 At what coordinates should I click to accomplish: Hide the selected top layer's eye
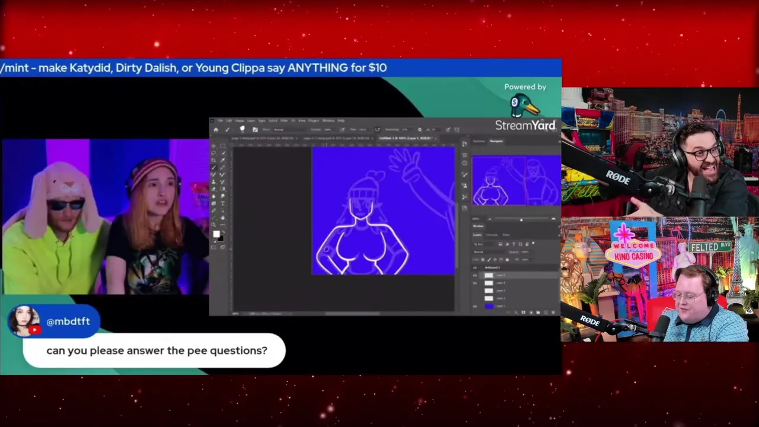(x=475, y=275)
